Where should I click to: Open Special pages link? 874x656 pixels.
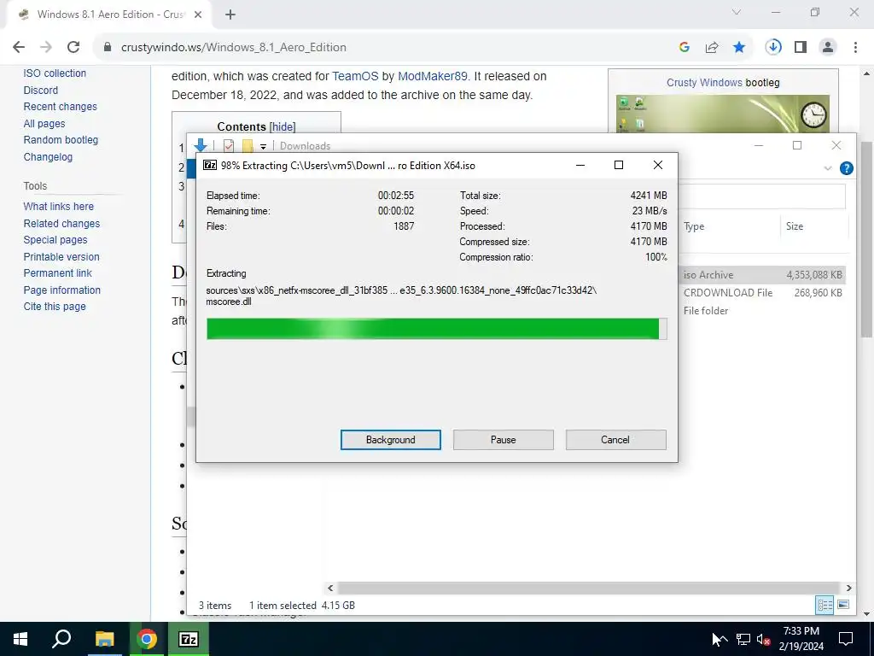(x=55, y=240)
